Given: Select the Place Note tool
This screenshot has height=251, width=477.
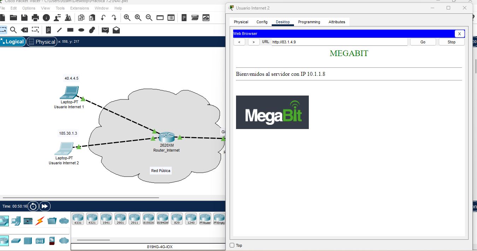Looking at the screenshot, I should pyautogui.click(x=48, y=30).
